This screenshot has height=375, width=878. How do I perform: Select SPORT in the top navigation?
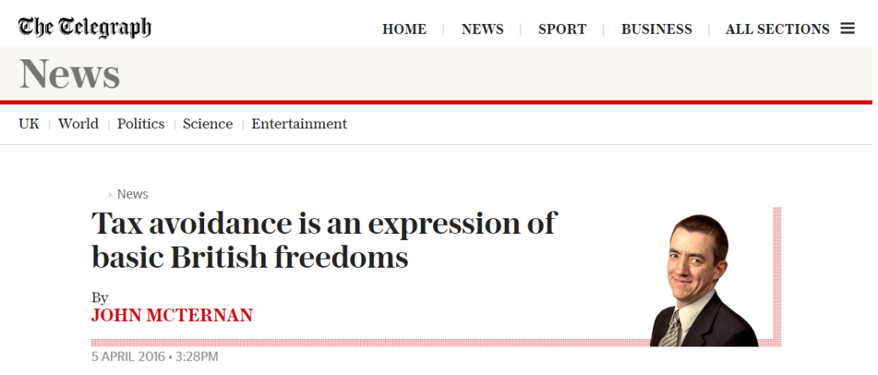click(562, 29)
